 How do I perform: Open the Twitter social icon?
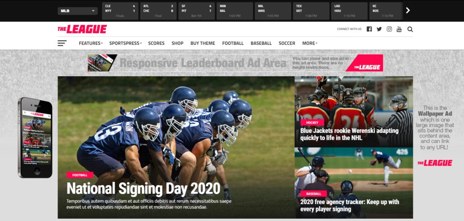[379, 29]
